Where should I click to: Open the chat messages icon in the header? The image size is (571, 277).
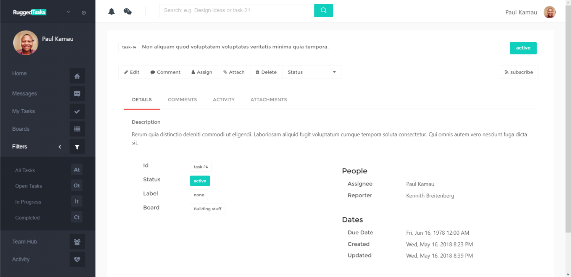(x=127, y=11)
